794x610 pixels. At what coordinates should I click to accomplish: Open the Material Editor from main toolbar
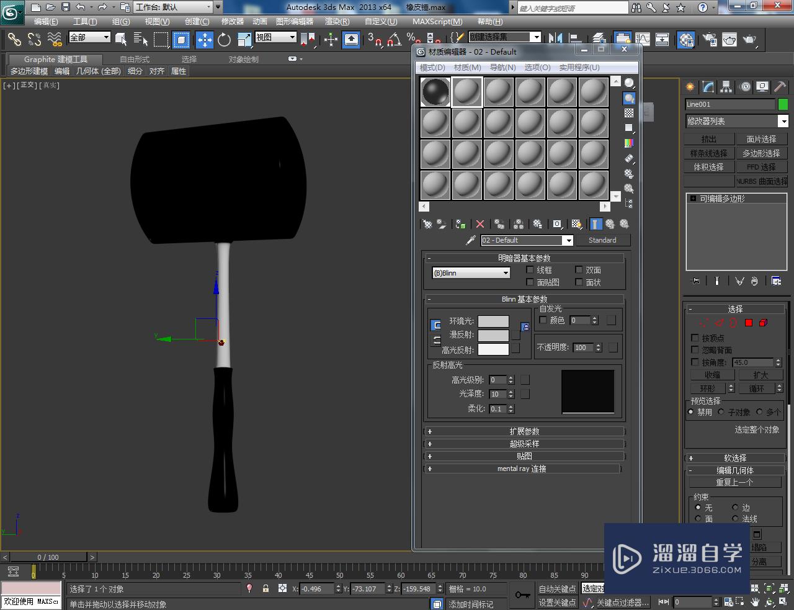tap(685, 40)
